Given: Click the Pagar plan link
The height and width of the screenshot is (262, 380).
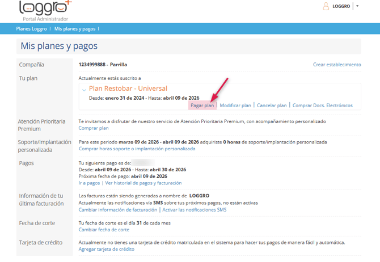Looking at the screenshot, I should pyautogui.click(x=202, y=105).
